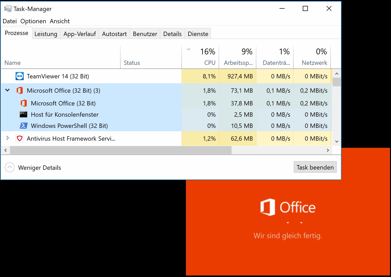
Task: Click the vertical scrollbar thumb
Action: (337, 82)
